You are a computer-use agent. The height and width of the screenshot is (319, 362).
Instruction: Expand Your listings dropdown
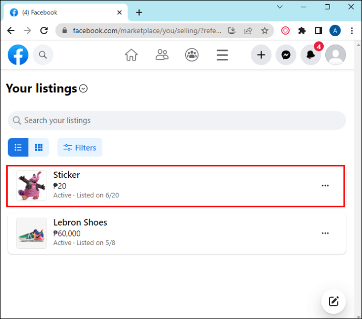[83, 88]
